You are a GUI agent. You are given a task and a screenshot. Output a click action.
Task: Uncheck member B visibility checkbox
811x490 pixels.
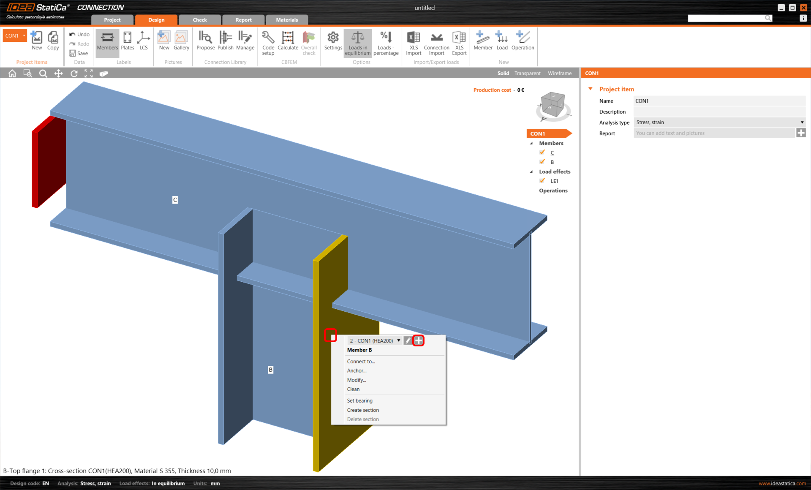point(542,162)
